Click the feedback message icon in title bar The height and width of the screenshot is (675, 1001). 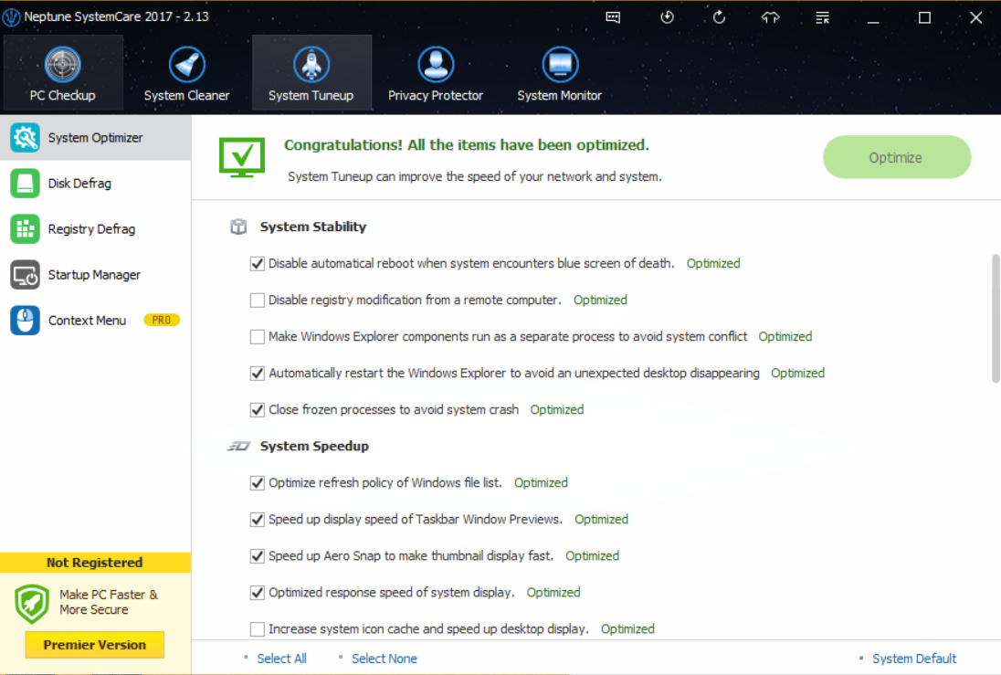point(613,17)
